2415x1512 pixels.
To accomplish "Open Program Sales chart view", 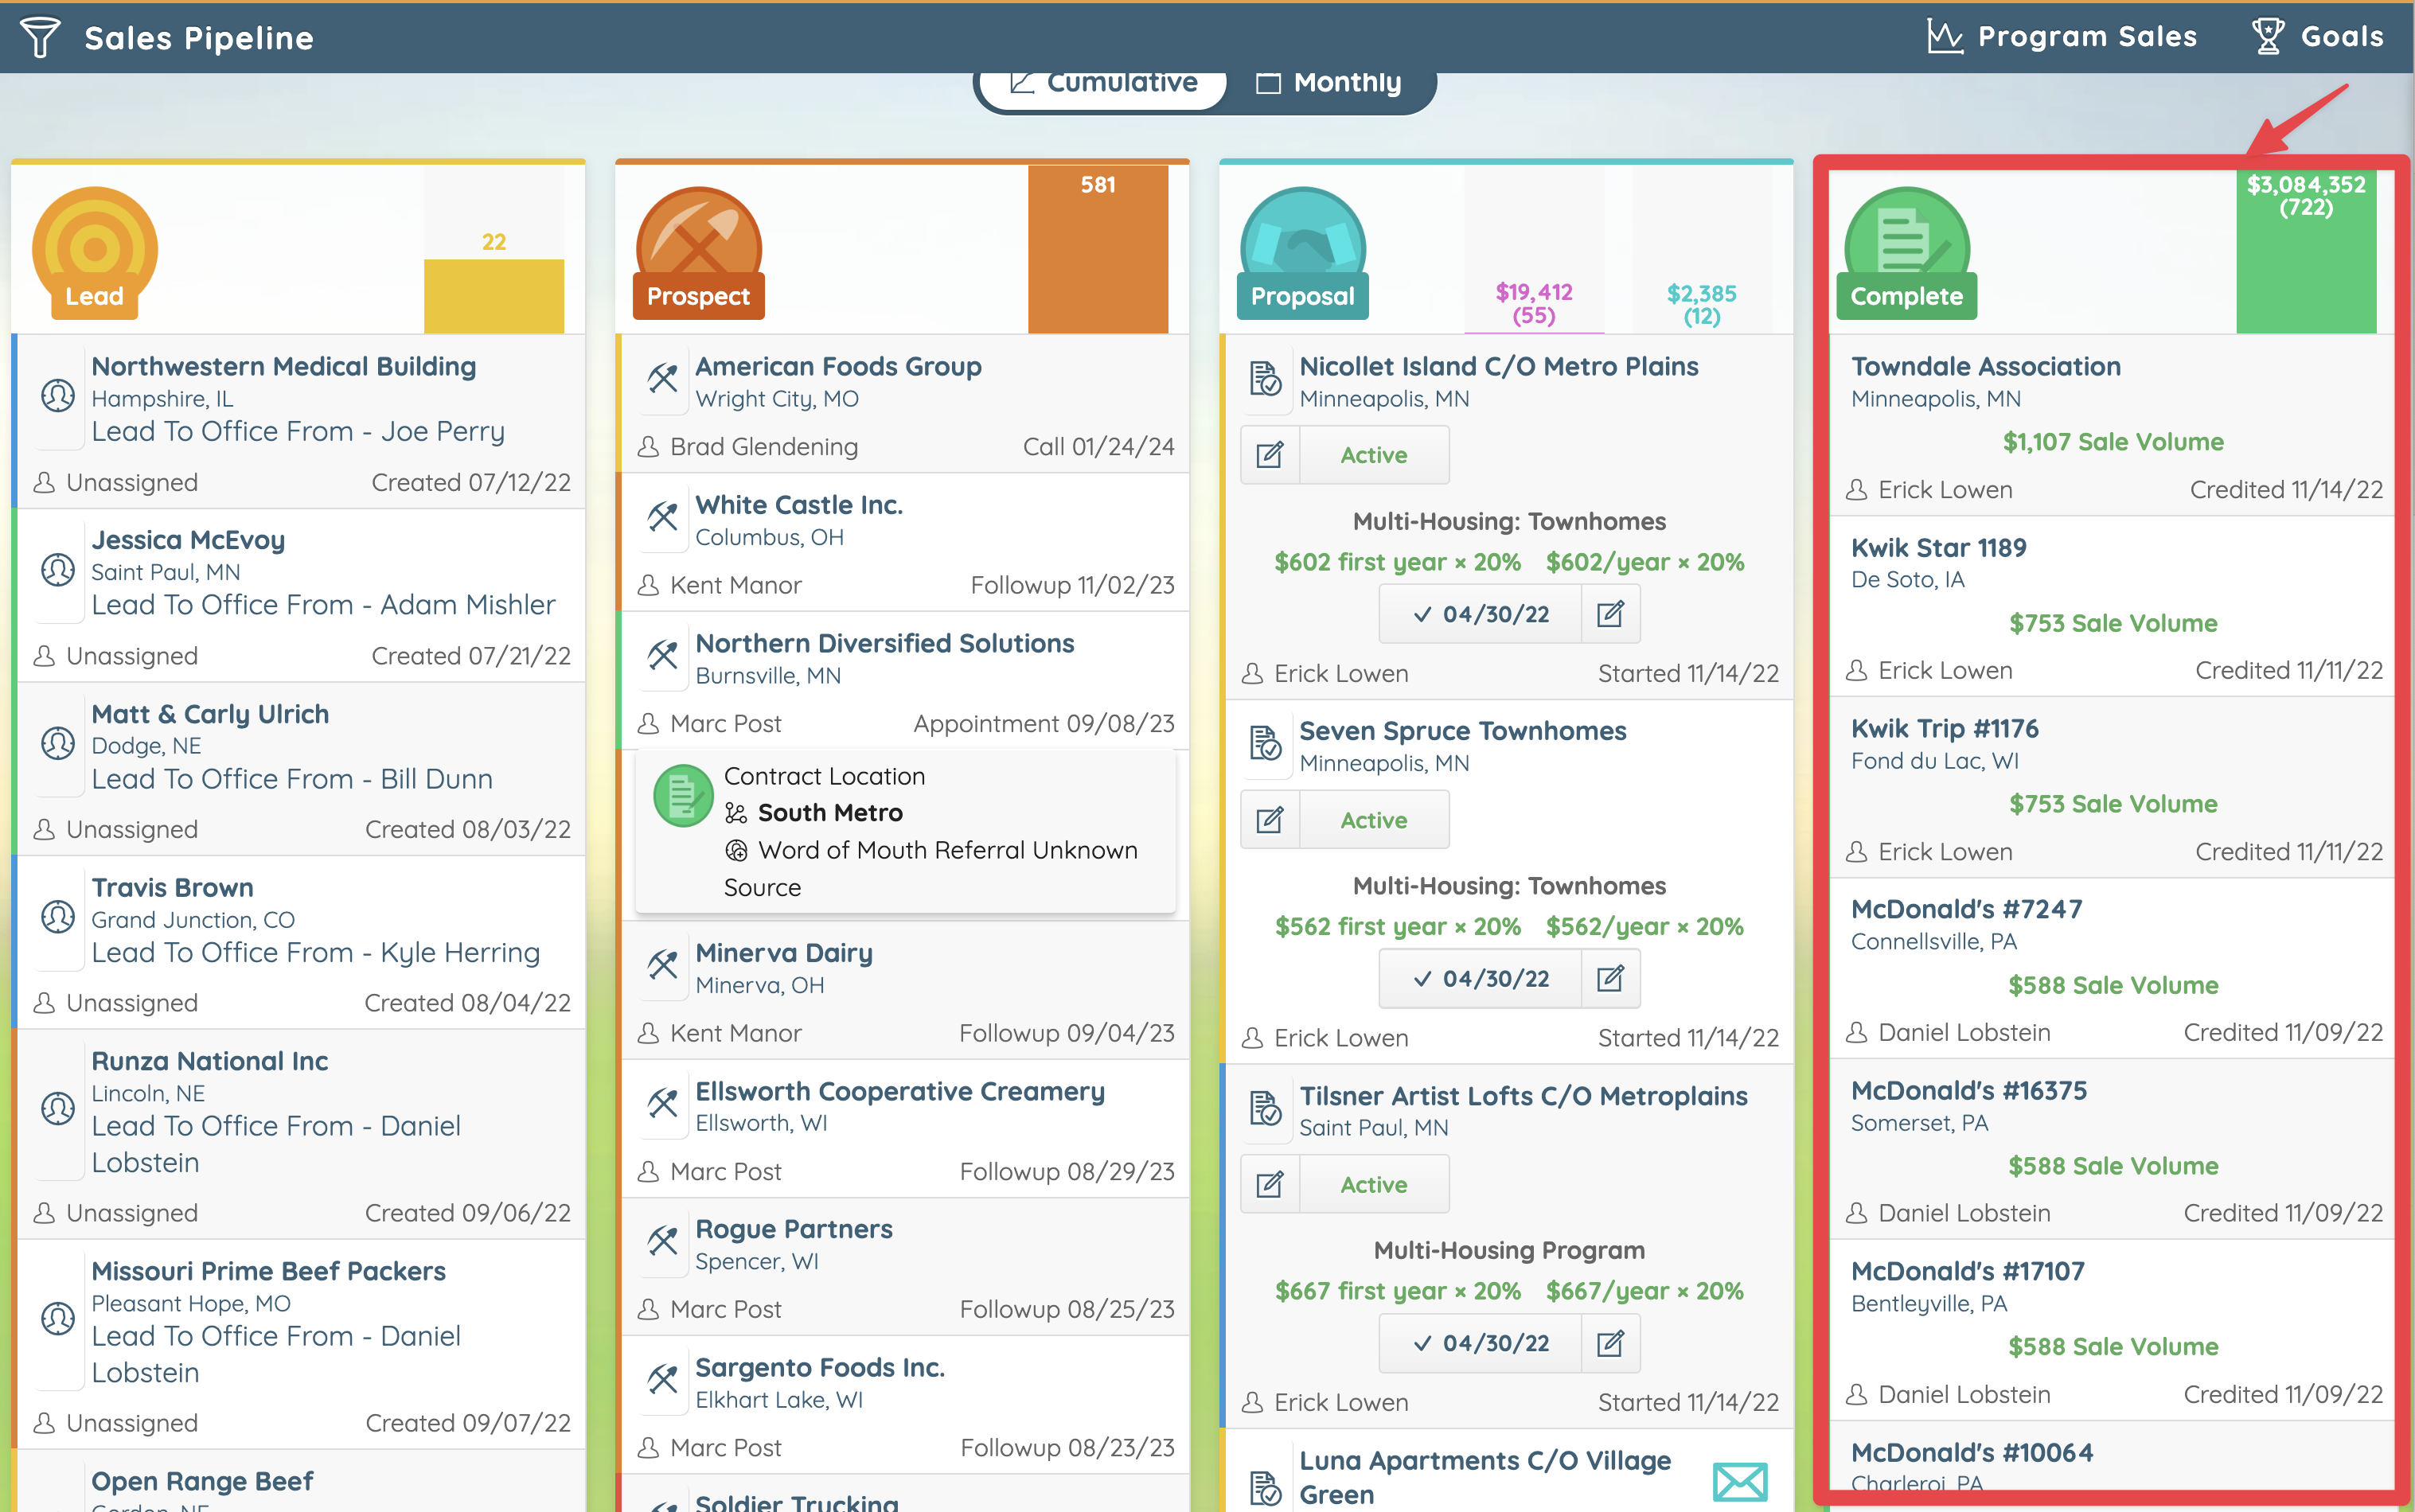I will [2061, 37].
